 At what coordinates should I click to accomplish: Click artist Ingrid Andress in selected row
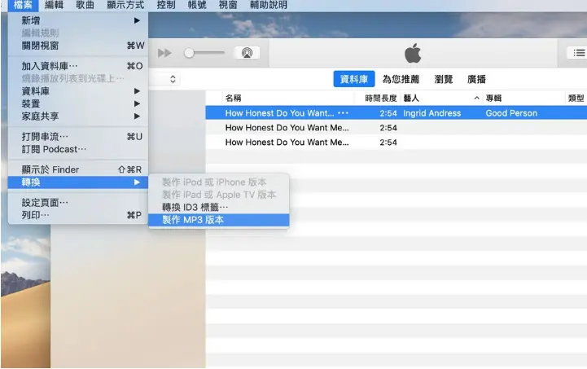(x=432, y=113)
